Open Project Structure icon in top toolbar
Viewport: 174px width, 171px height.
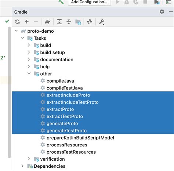coord(157,2)
